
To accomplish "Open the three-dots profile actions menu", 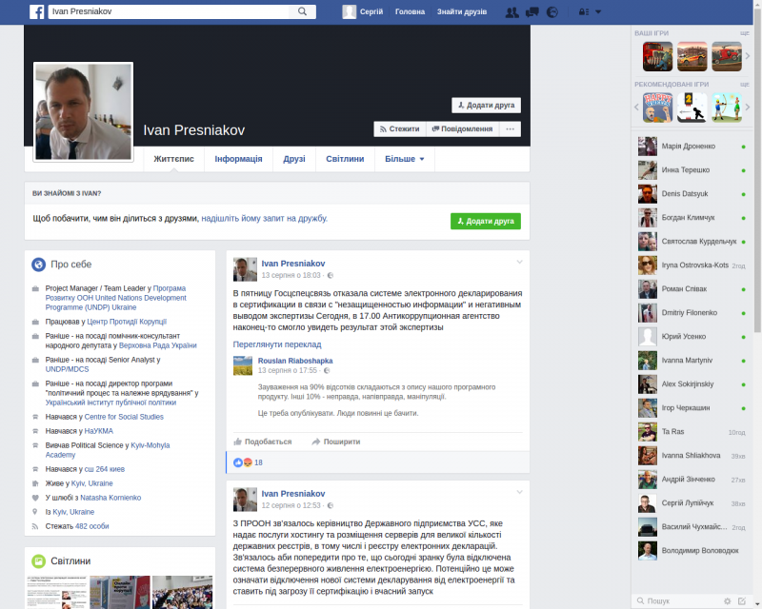I will click(x=511, y=128).
